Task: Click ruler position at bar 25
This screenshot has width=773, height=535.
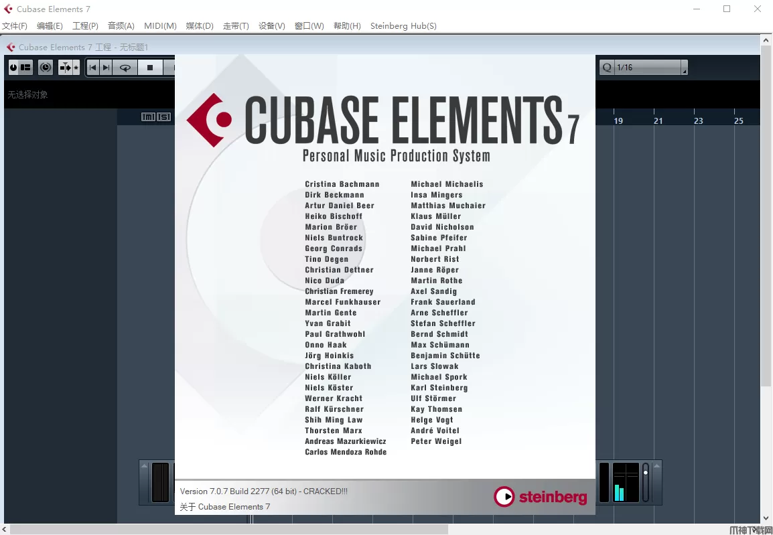Action: 738,121
